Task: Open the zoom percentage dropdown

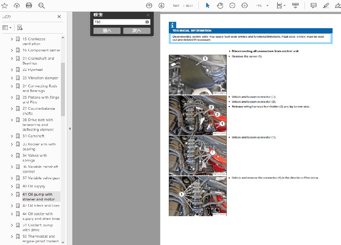Action: click(x=267, y=6)
